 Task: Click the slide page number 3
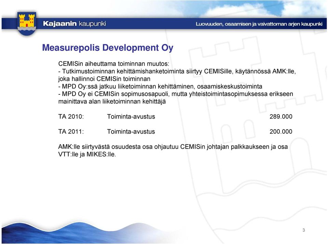pos(303,230)
